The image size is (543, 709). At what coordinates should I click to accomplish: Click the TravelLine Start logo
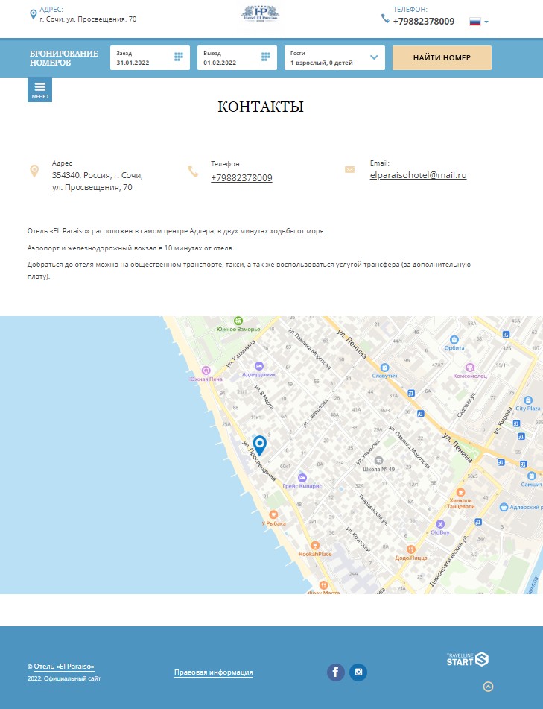point(468,659)
